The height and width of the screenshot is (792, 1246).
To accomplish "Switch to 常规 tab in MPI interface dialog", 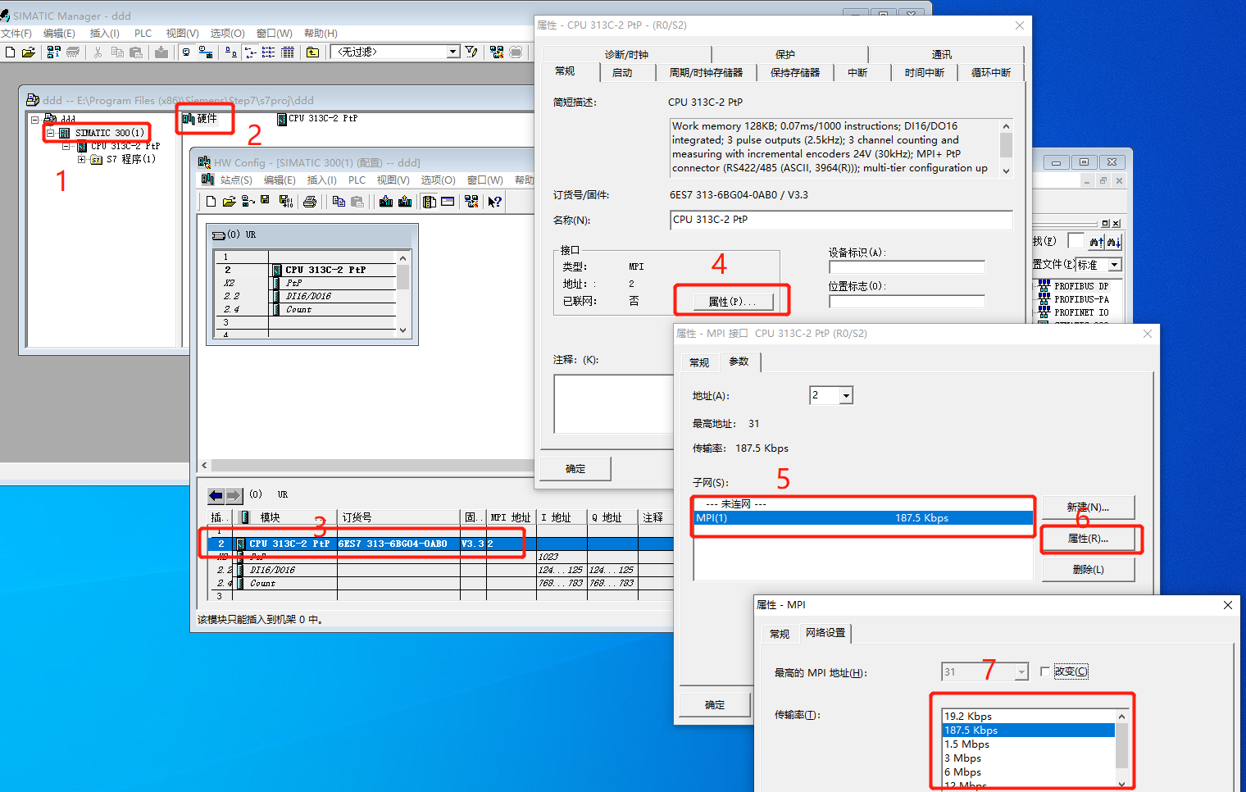I will (699, 362).
